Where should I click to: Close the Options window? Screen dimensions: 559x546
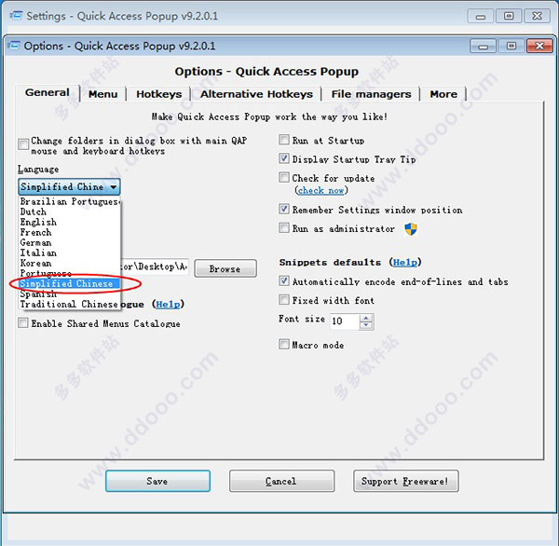click(x=539, y=46)
